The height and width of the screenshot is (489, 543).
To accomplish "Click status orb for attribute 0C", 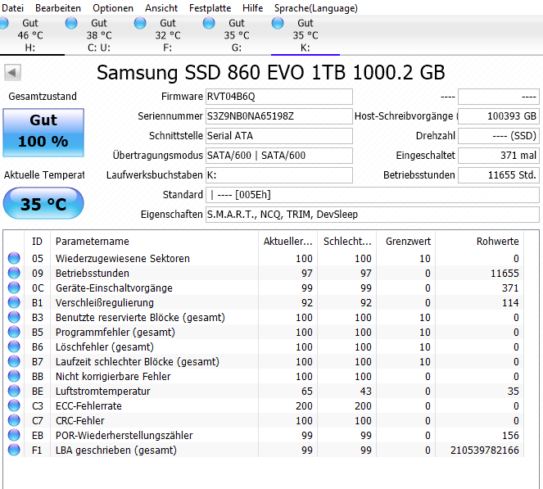I will click(x=14, y=288).
